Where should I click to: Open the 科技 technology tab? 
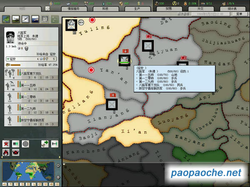click(x=105, y=9)
